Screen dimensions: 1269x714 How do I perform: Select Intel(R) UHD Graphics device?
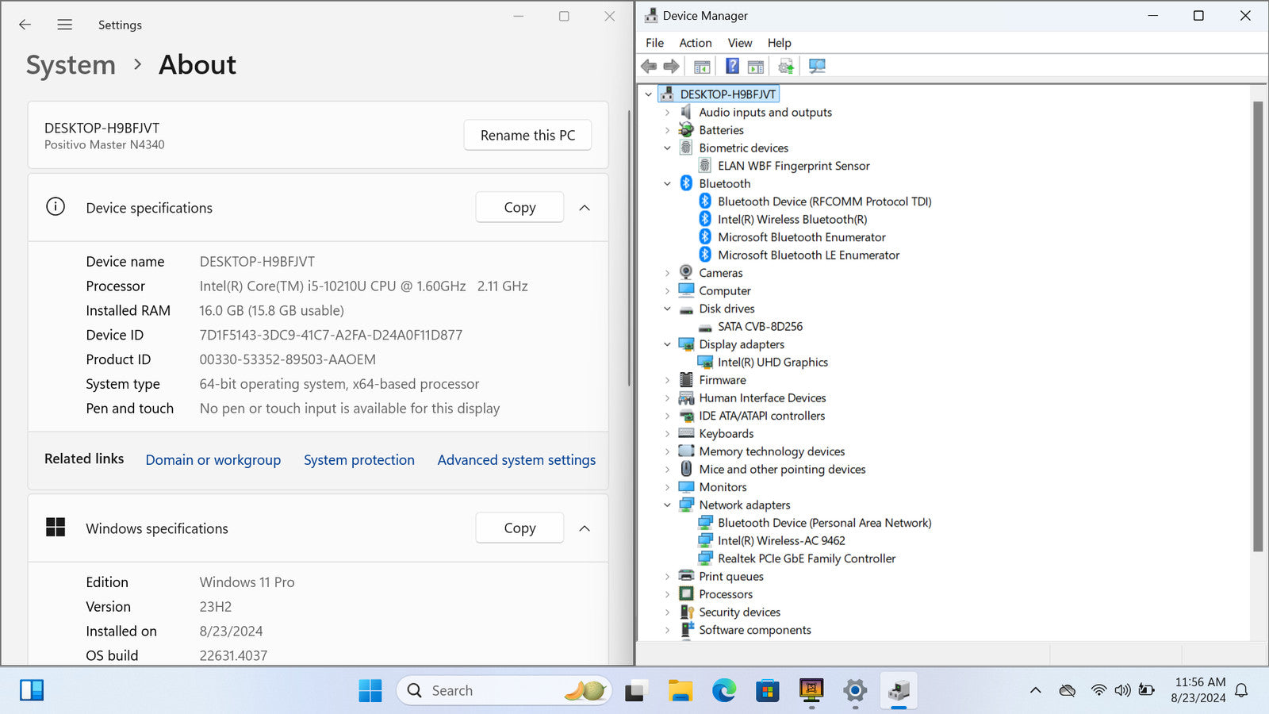(x=773, y=363)
